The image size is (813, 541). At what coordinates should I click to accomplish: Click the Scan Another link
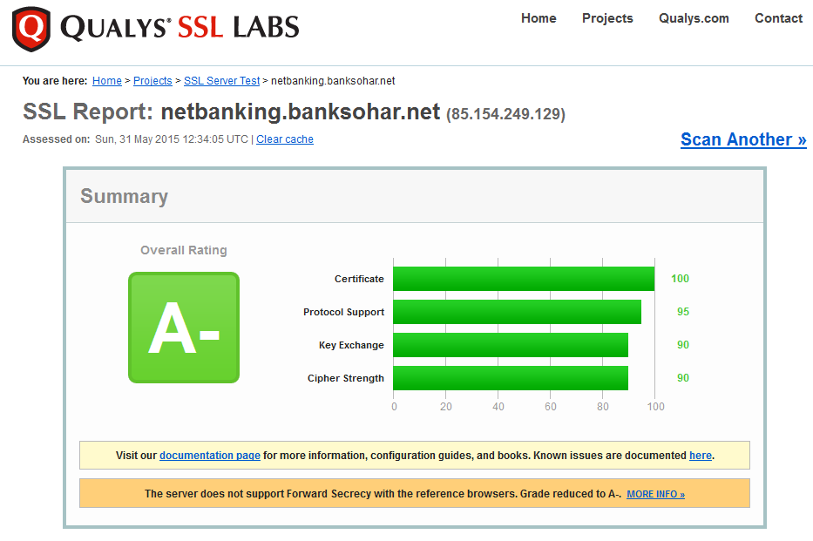(743, 139)
